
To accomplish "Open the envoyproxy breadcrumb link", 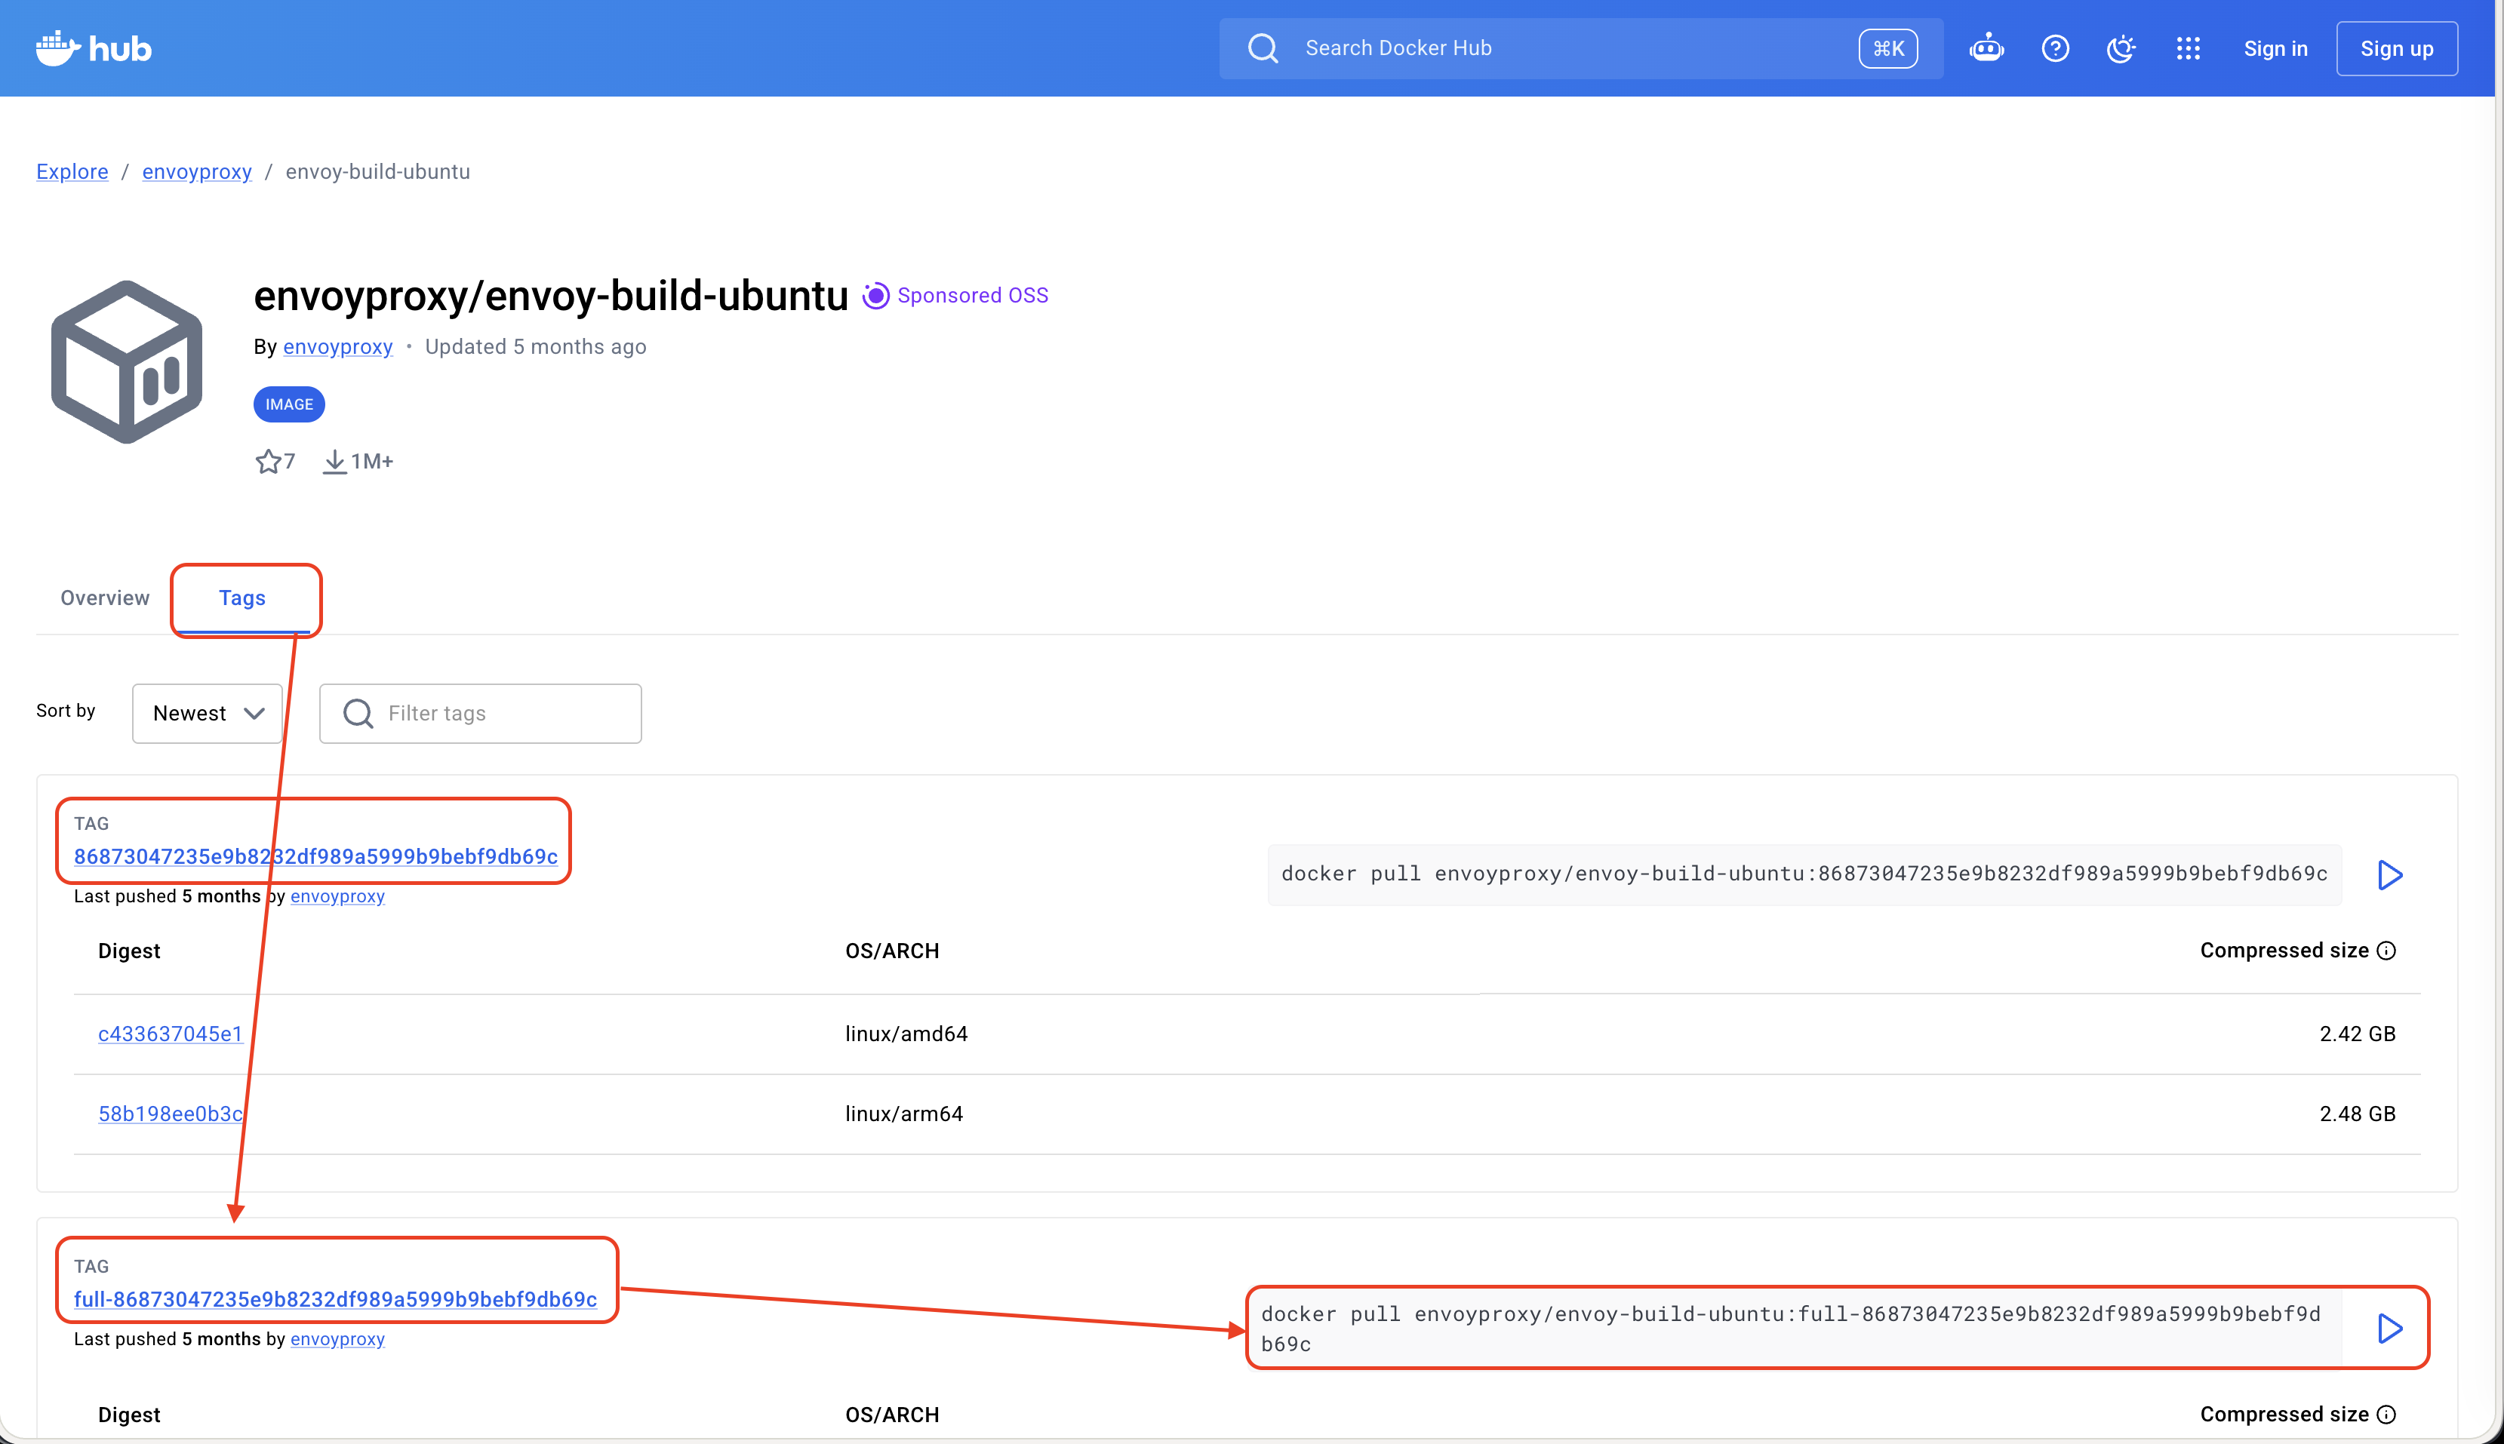I will click(196, 171).
